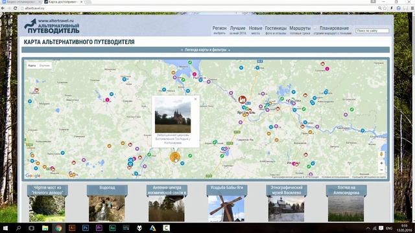415x233 pixels.
Task: Click the zoom magnifier icon in address bar
Action: (x=380, y=8)
